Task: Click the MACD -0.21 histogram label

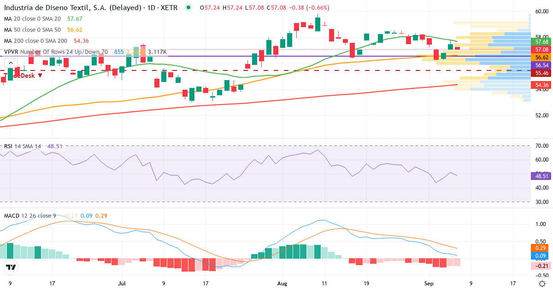Action: [x=541, y=266]
